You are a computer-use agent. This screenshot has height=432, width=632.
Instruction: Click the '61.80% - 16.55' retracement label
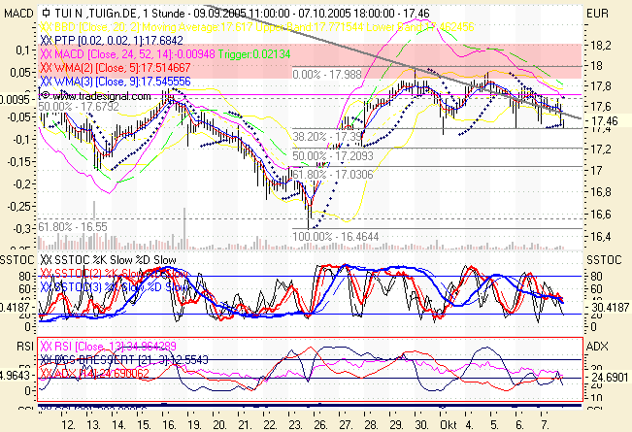coord(73,227)
